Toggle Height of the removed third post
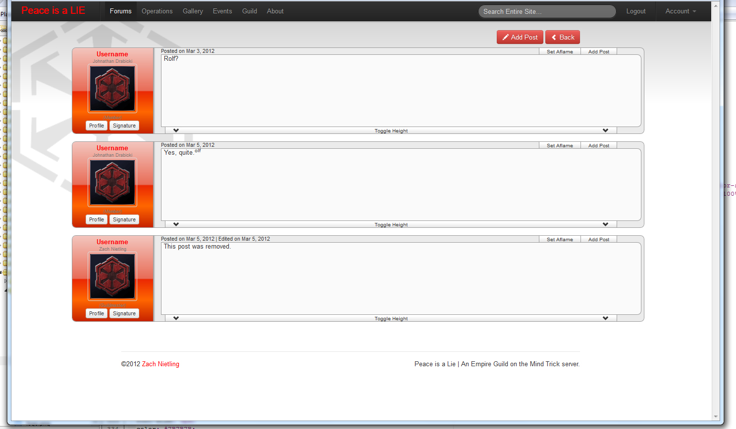 (x=391, y=319)
